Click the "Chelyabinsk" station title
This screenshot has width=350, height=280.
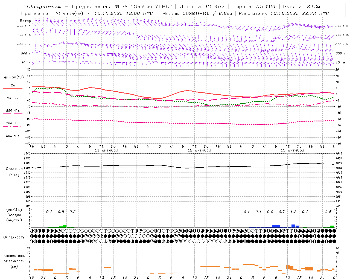44,7
